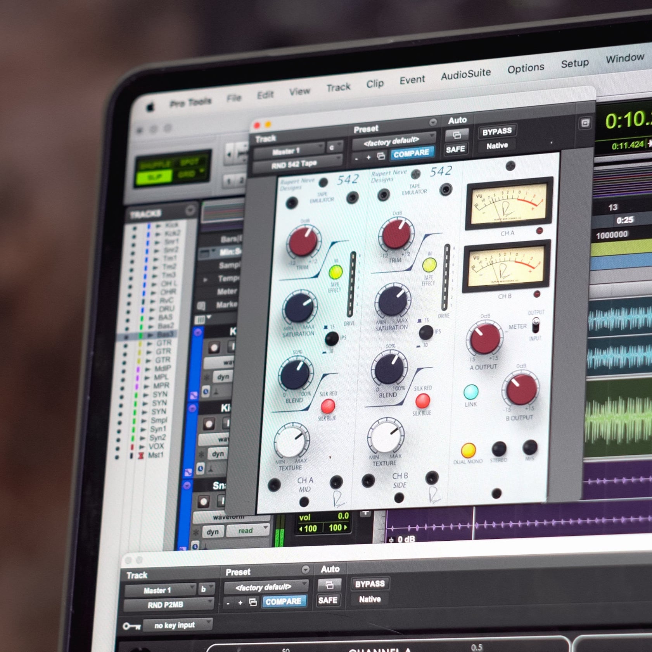Viewport: 652px width, 652px height.
Task: Click the CH B Saturation knob
Action: (393, 301)
